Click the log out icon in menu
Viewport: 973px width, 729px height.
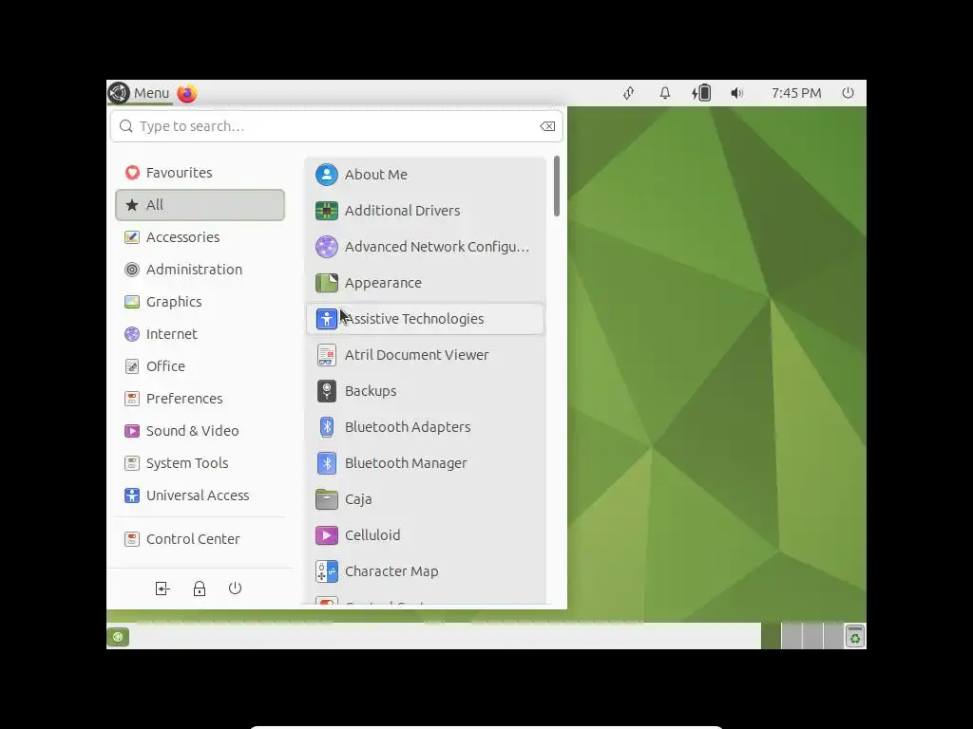(x=162, y=589)
